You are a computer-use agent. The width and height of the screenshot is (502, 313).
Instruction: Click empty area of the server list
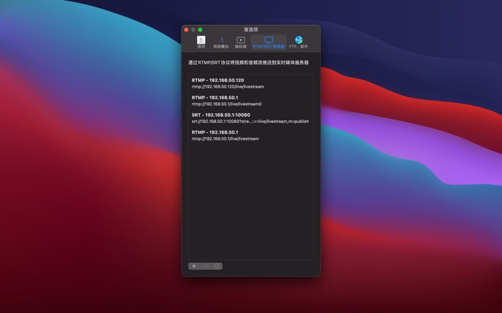click(x=251, y=200)
